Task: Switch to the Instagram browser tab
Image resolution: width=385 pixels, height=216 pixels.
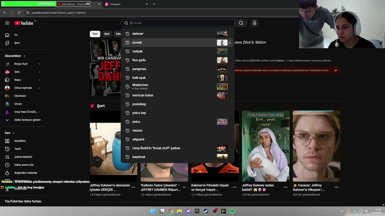Action: click(126, 4)
